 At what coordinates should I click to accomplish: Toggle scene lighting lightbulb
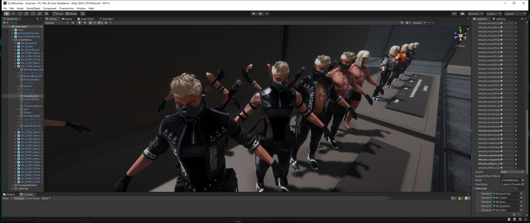pyautogui.click(x=79, y=22)
